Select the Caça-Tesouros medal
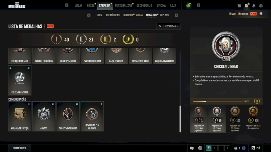 [116, 56]
